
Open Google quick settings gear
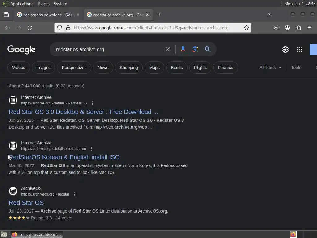[285, 50]
